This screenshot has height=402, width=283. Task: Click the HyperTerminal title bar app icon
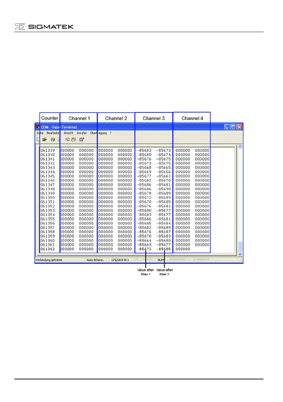point(38,127)
